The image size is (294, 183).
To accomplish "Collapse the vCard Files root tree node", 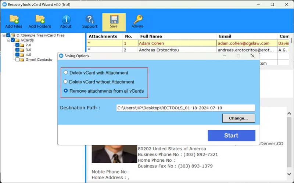I will (4, 35).
